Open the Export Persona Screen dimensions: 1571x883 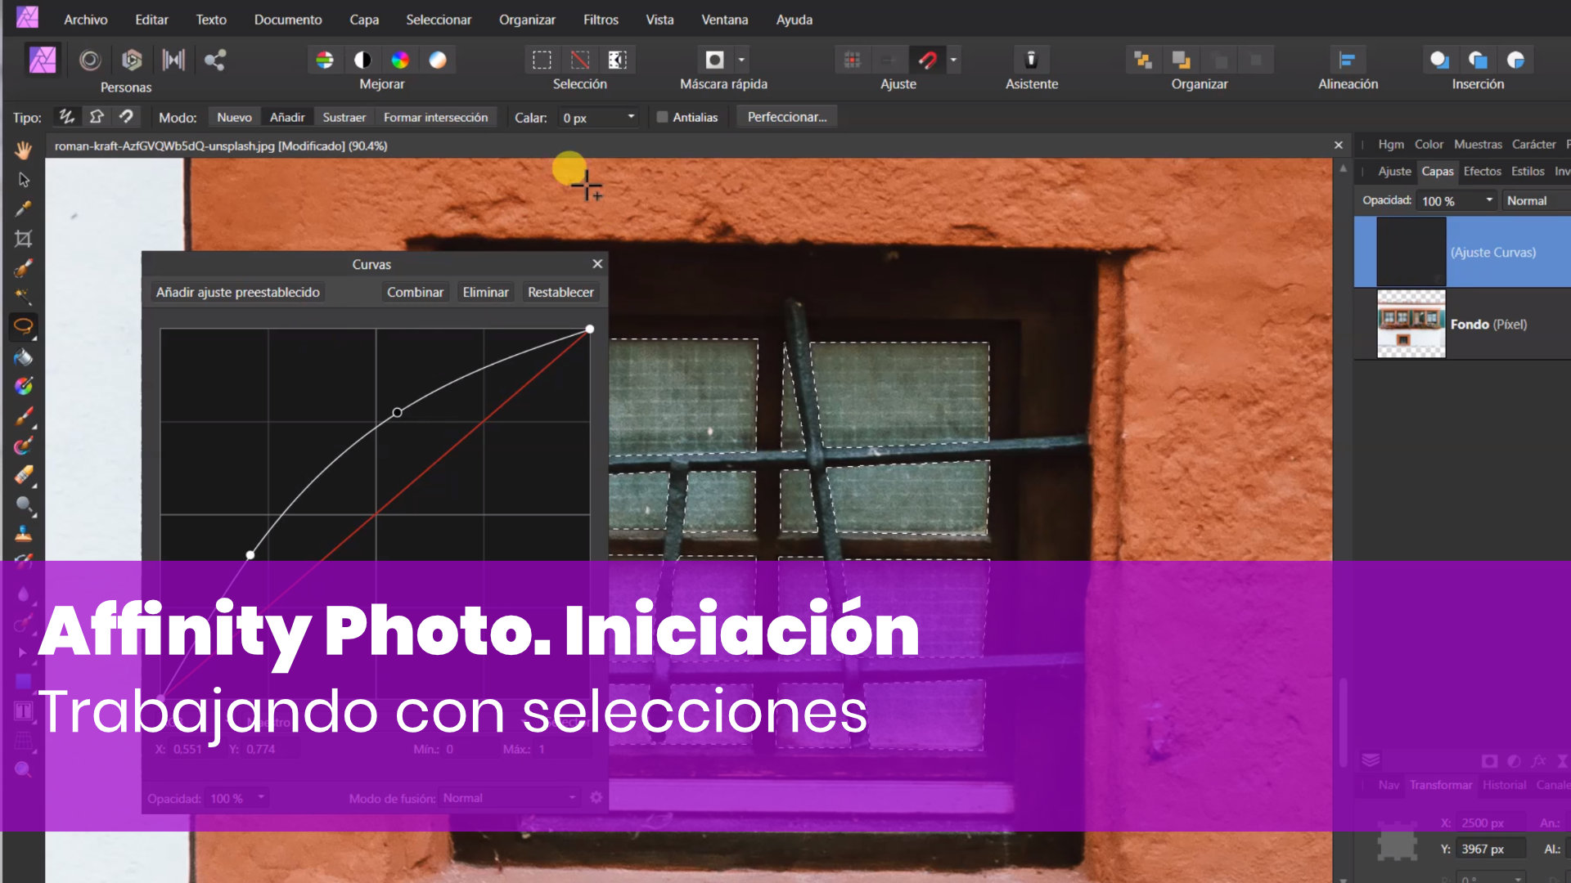(x=215, y=60)
